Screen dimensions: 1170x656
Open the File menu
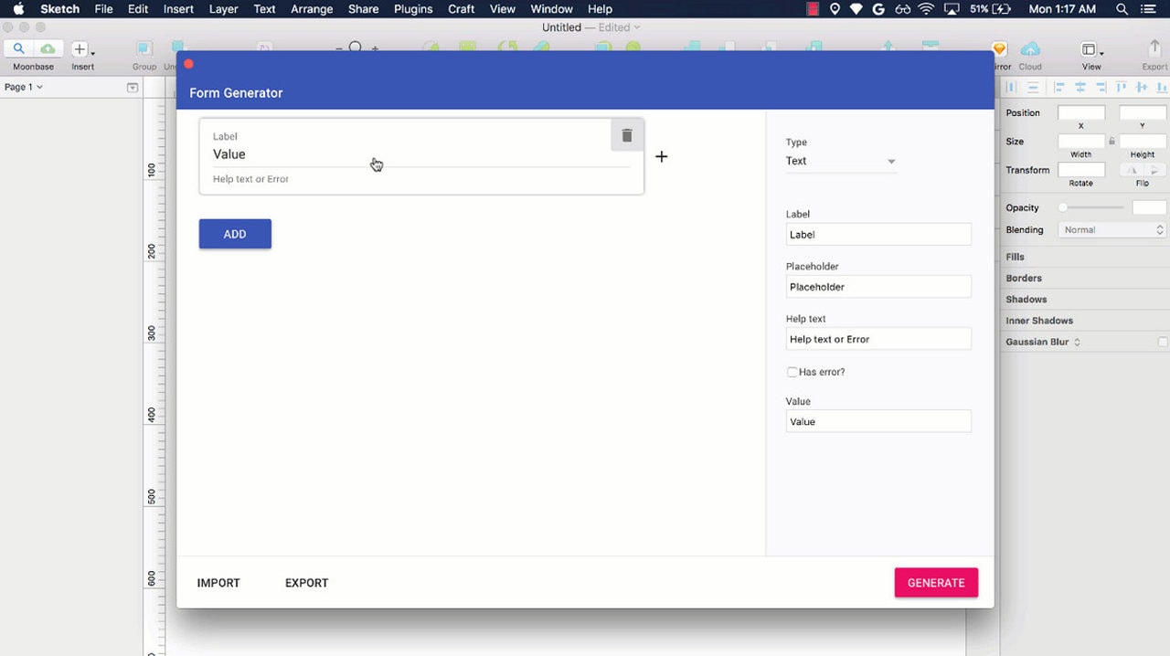point(103,9)
